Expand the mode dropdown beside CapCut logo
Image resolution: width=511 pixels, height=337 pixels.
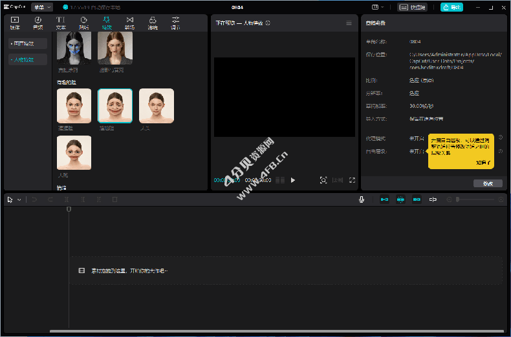(x=42, y=7)
